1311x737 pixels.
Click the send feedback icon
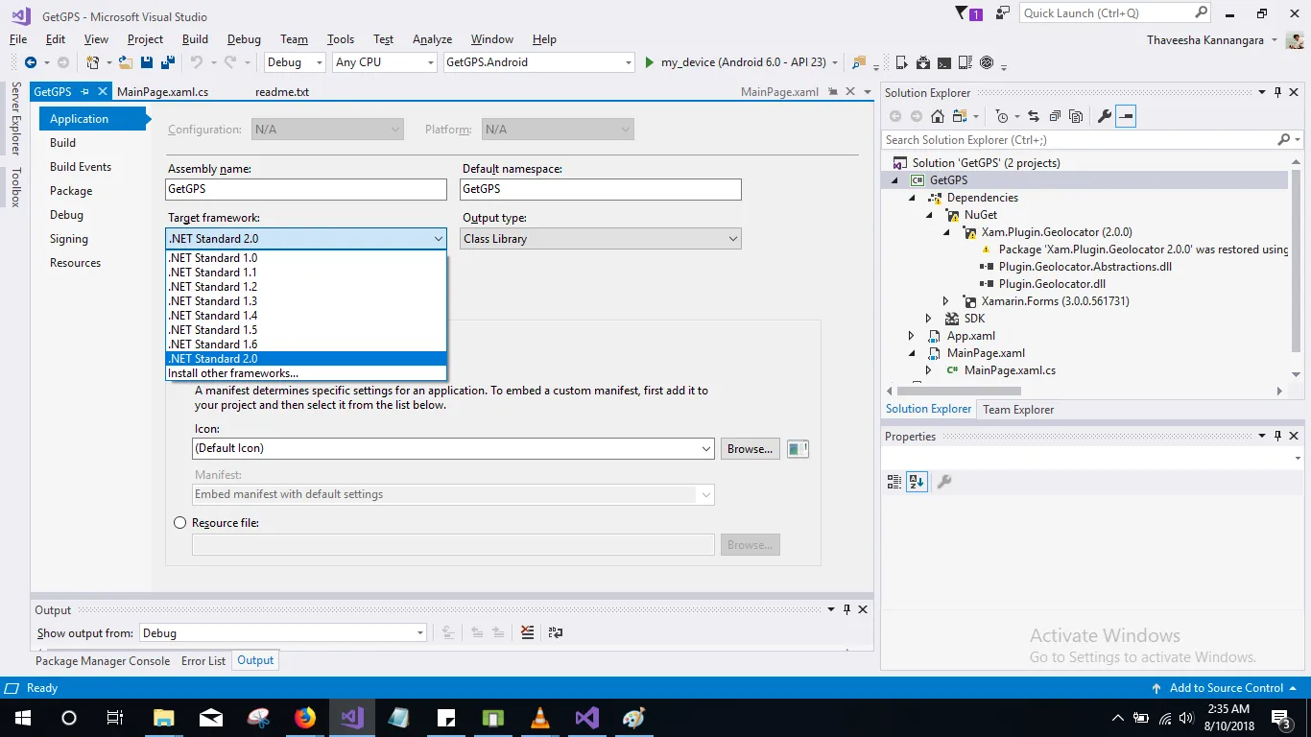point(1003,13)
